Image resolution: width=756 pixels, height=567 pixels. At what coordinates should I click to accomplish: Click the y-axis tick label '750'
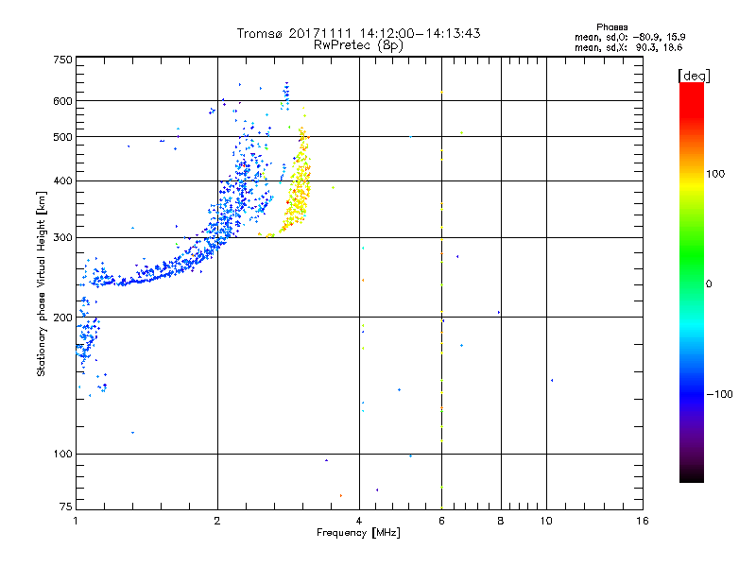coord(62,60)
